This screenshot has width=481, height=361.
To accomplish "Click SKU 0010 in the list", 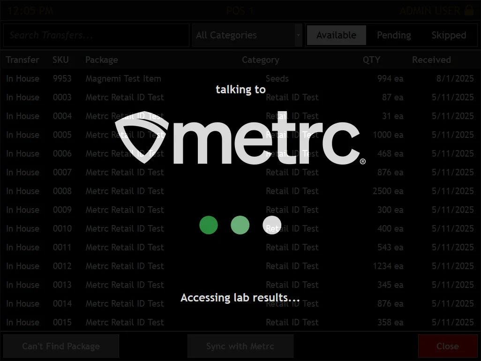I will point(62,228).
